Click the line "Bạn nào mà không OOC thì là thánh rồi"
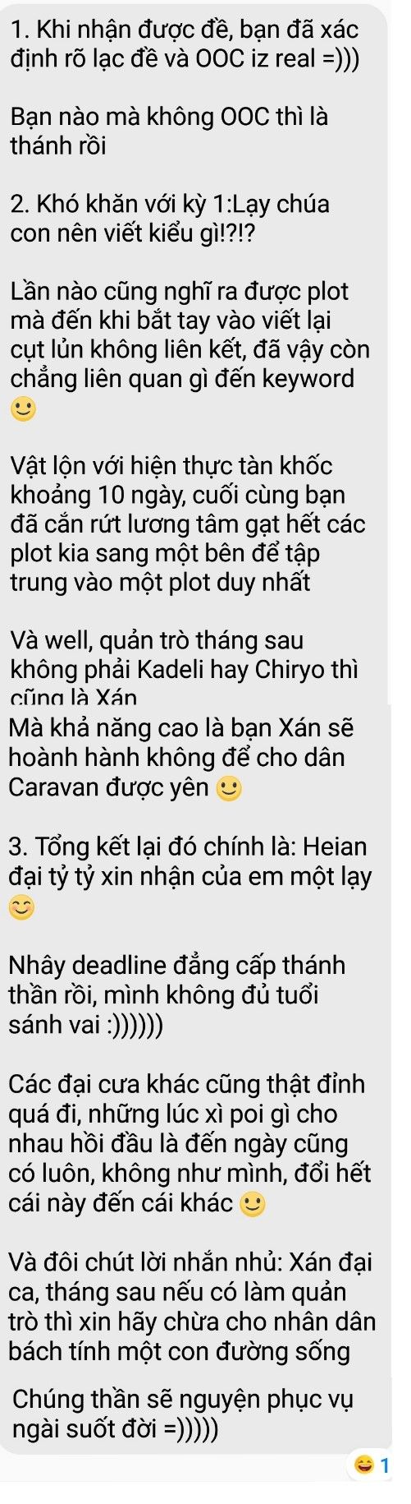Image resolution: width=411 pixels, height=1504 pixels. [170, 131]
